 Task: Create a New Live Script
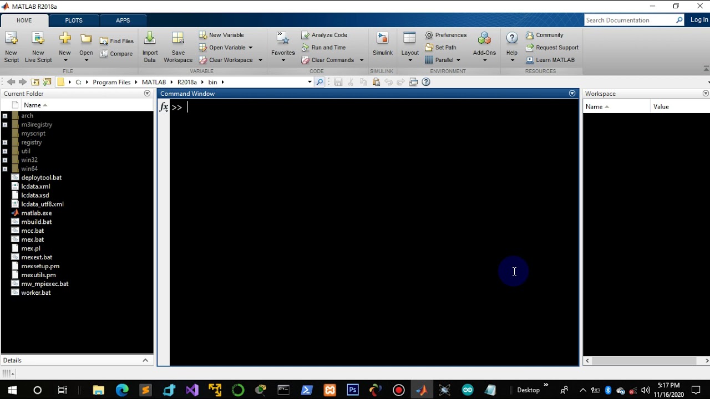[38, 47]
